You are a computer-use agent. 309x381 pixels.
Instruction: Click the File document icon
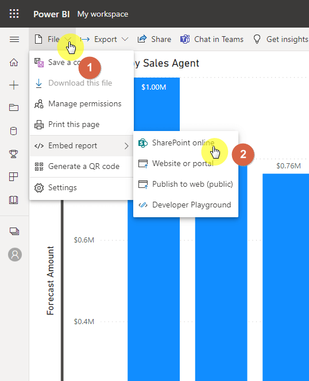(x=38, y=39)
